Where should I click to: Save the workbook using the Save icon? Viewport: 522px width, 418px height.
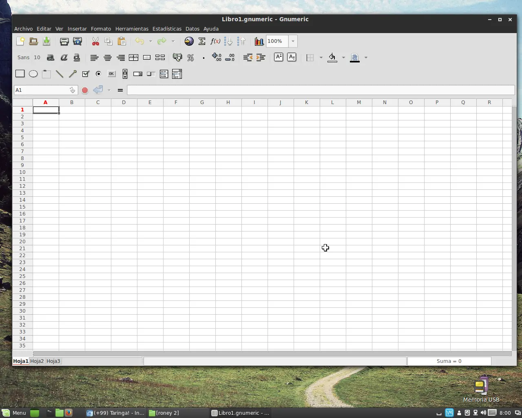coord(46,41)
